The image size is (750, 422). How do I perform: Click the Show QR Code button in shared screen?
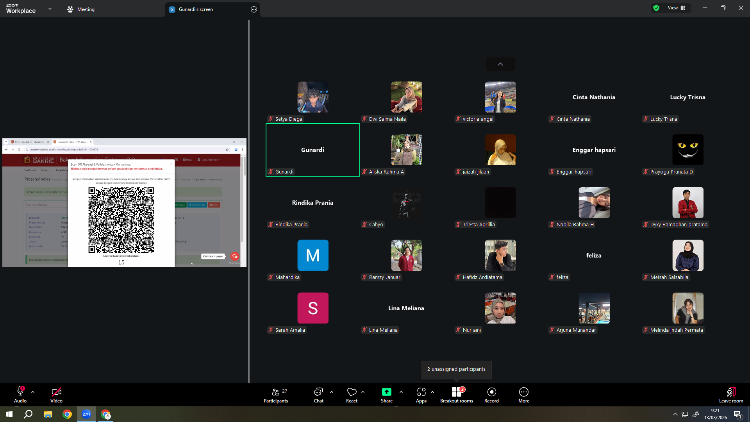click(197, 205)
